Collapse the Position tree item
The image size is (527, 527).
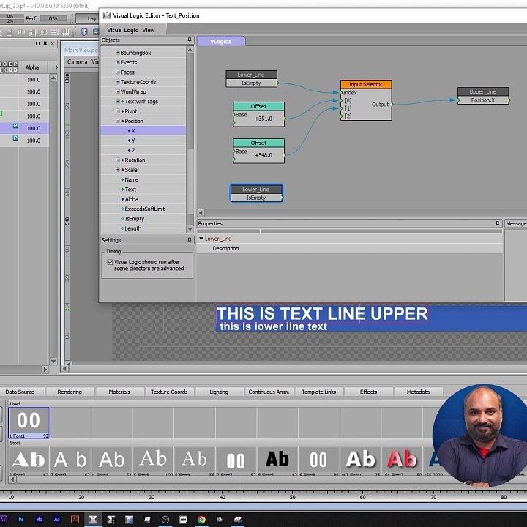(x=118, y=121)
